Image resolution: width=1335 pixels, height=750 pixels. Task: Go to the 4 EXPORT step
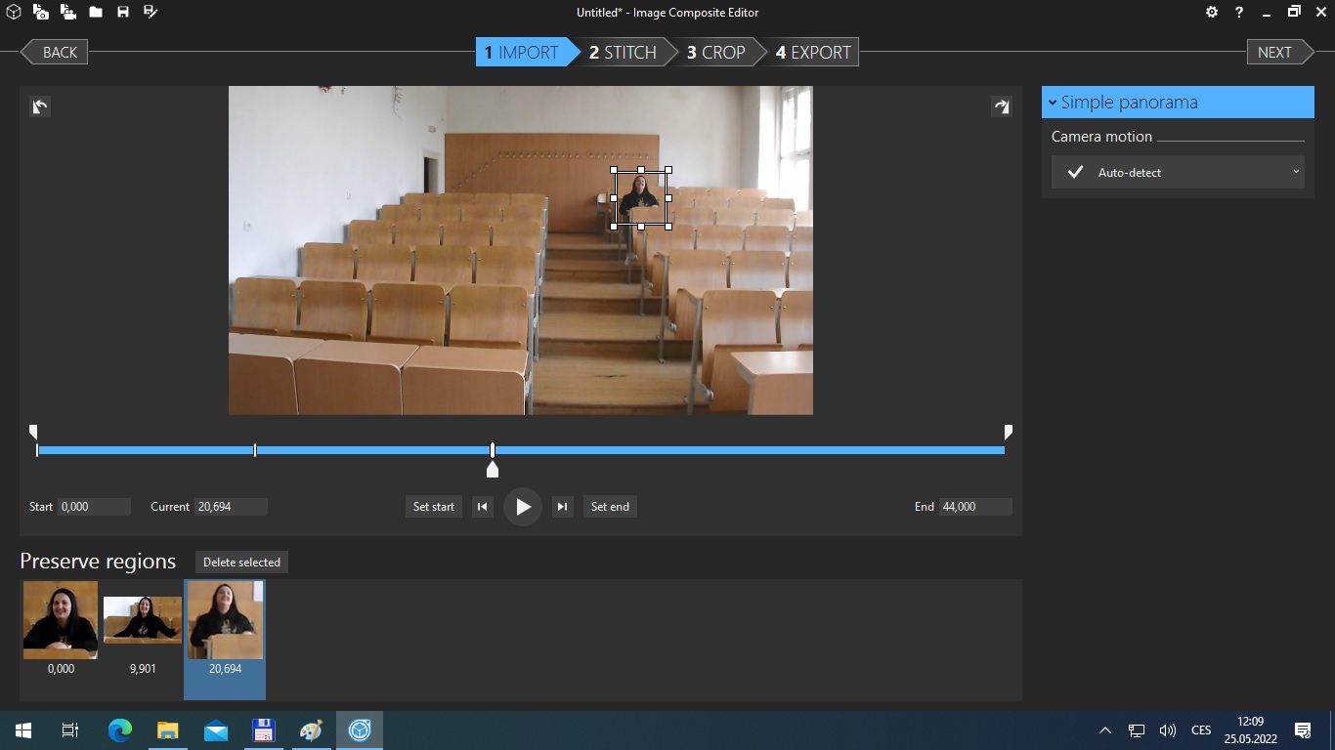tap(813, 52)
